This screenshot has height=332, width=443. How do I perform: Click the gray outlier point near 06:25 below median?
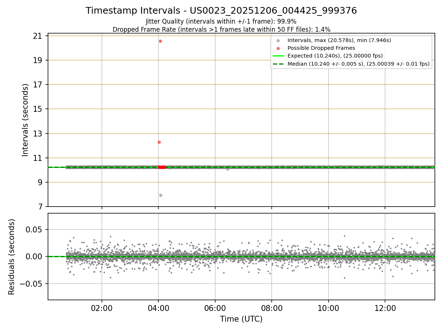coord(227,169)
